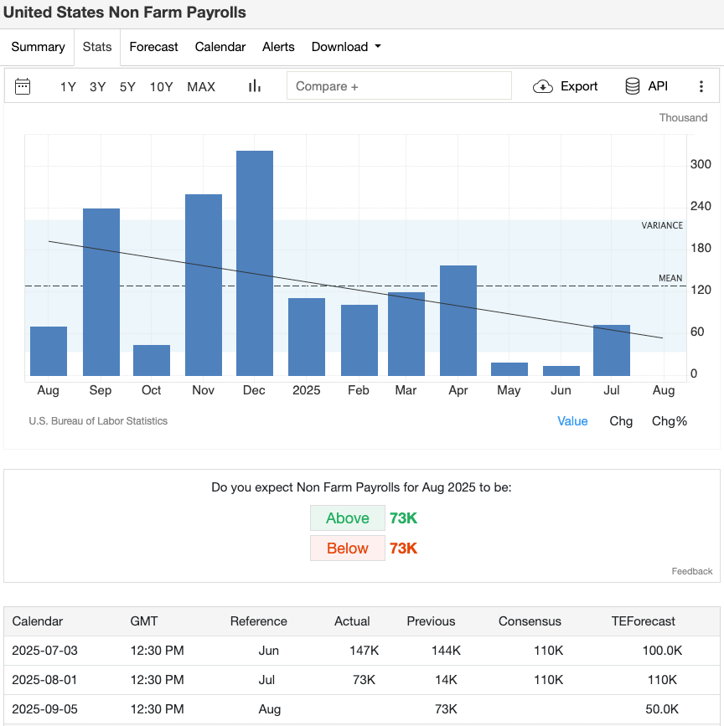The height and width of the screenshot is (726, 724).
Task: Switch to the Forecast tab
Action: (153, 47)
